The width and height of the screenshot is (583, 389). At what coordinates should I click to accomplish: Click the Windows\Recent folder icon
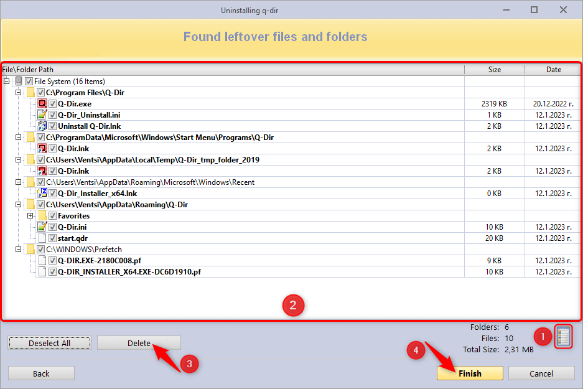[30, 182]
